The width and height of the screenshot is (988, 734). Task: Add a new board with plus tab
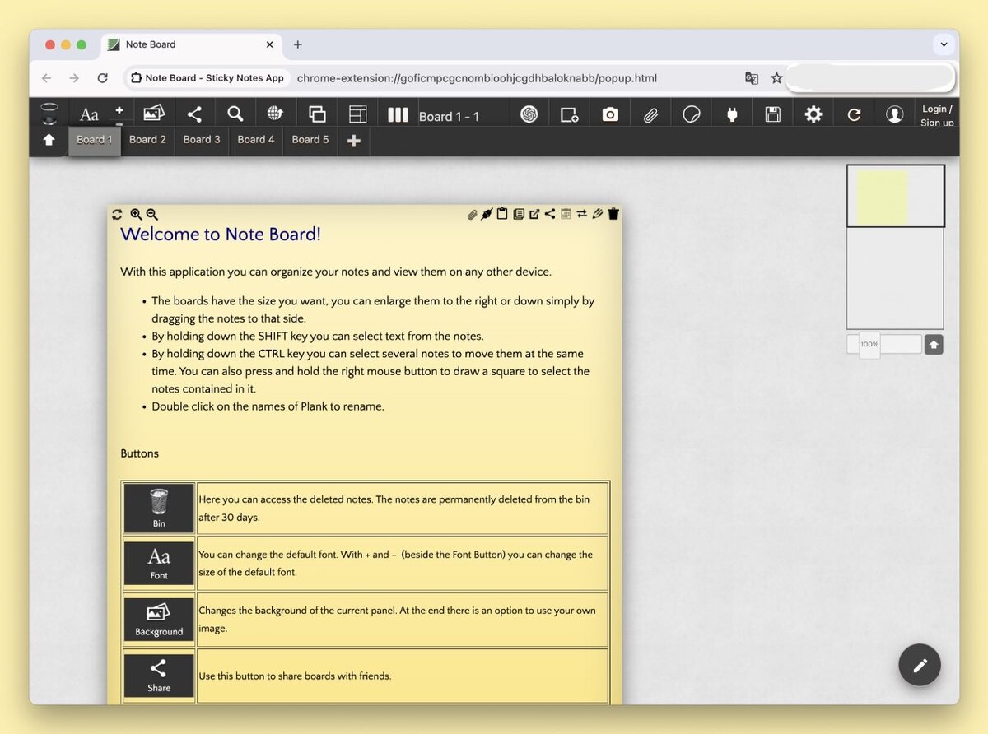pyautogui.click(x=354, y=141)
